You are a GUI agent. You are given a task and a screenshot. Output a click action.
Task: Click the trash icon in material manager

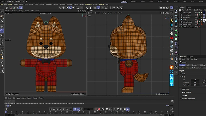click(x=172, y=101)
